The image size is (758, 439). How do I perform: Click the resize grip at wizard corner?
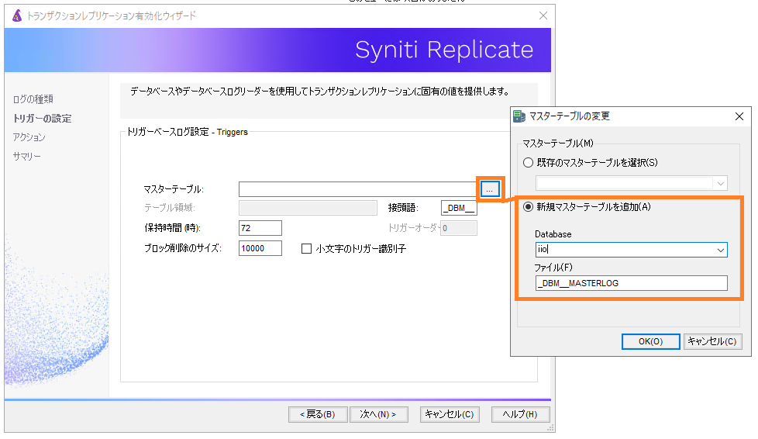click(x=550, y=428)
